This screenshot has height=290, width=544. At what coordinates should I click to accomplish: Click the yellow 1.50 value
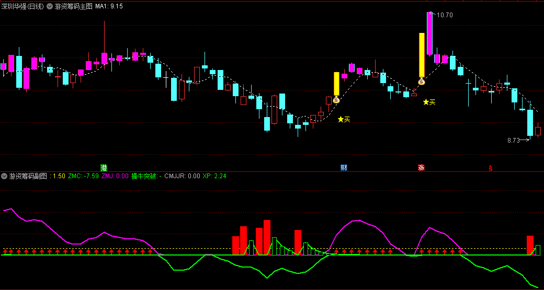[59, 176]
